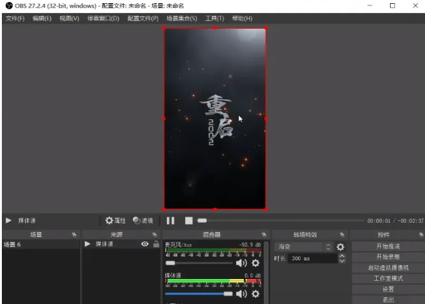Viewport: 425px width, 304px height.
Task: Undock the 控件 panel icon
Action: pyautogui.click(x=421, y=235)
